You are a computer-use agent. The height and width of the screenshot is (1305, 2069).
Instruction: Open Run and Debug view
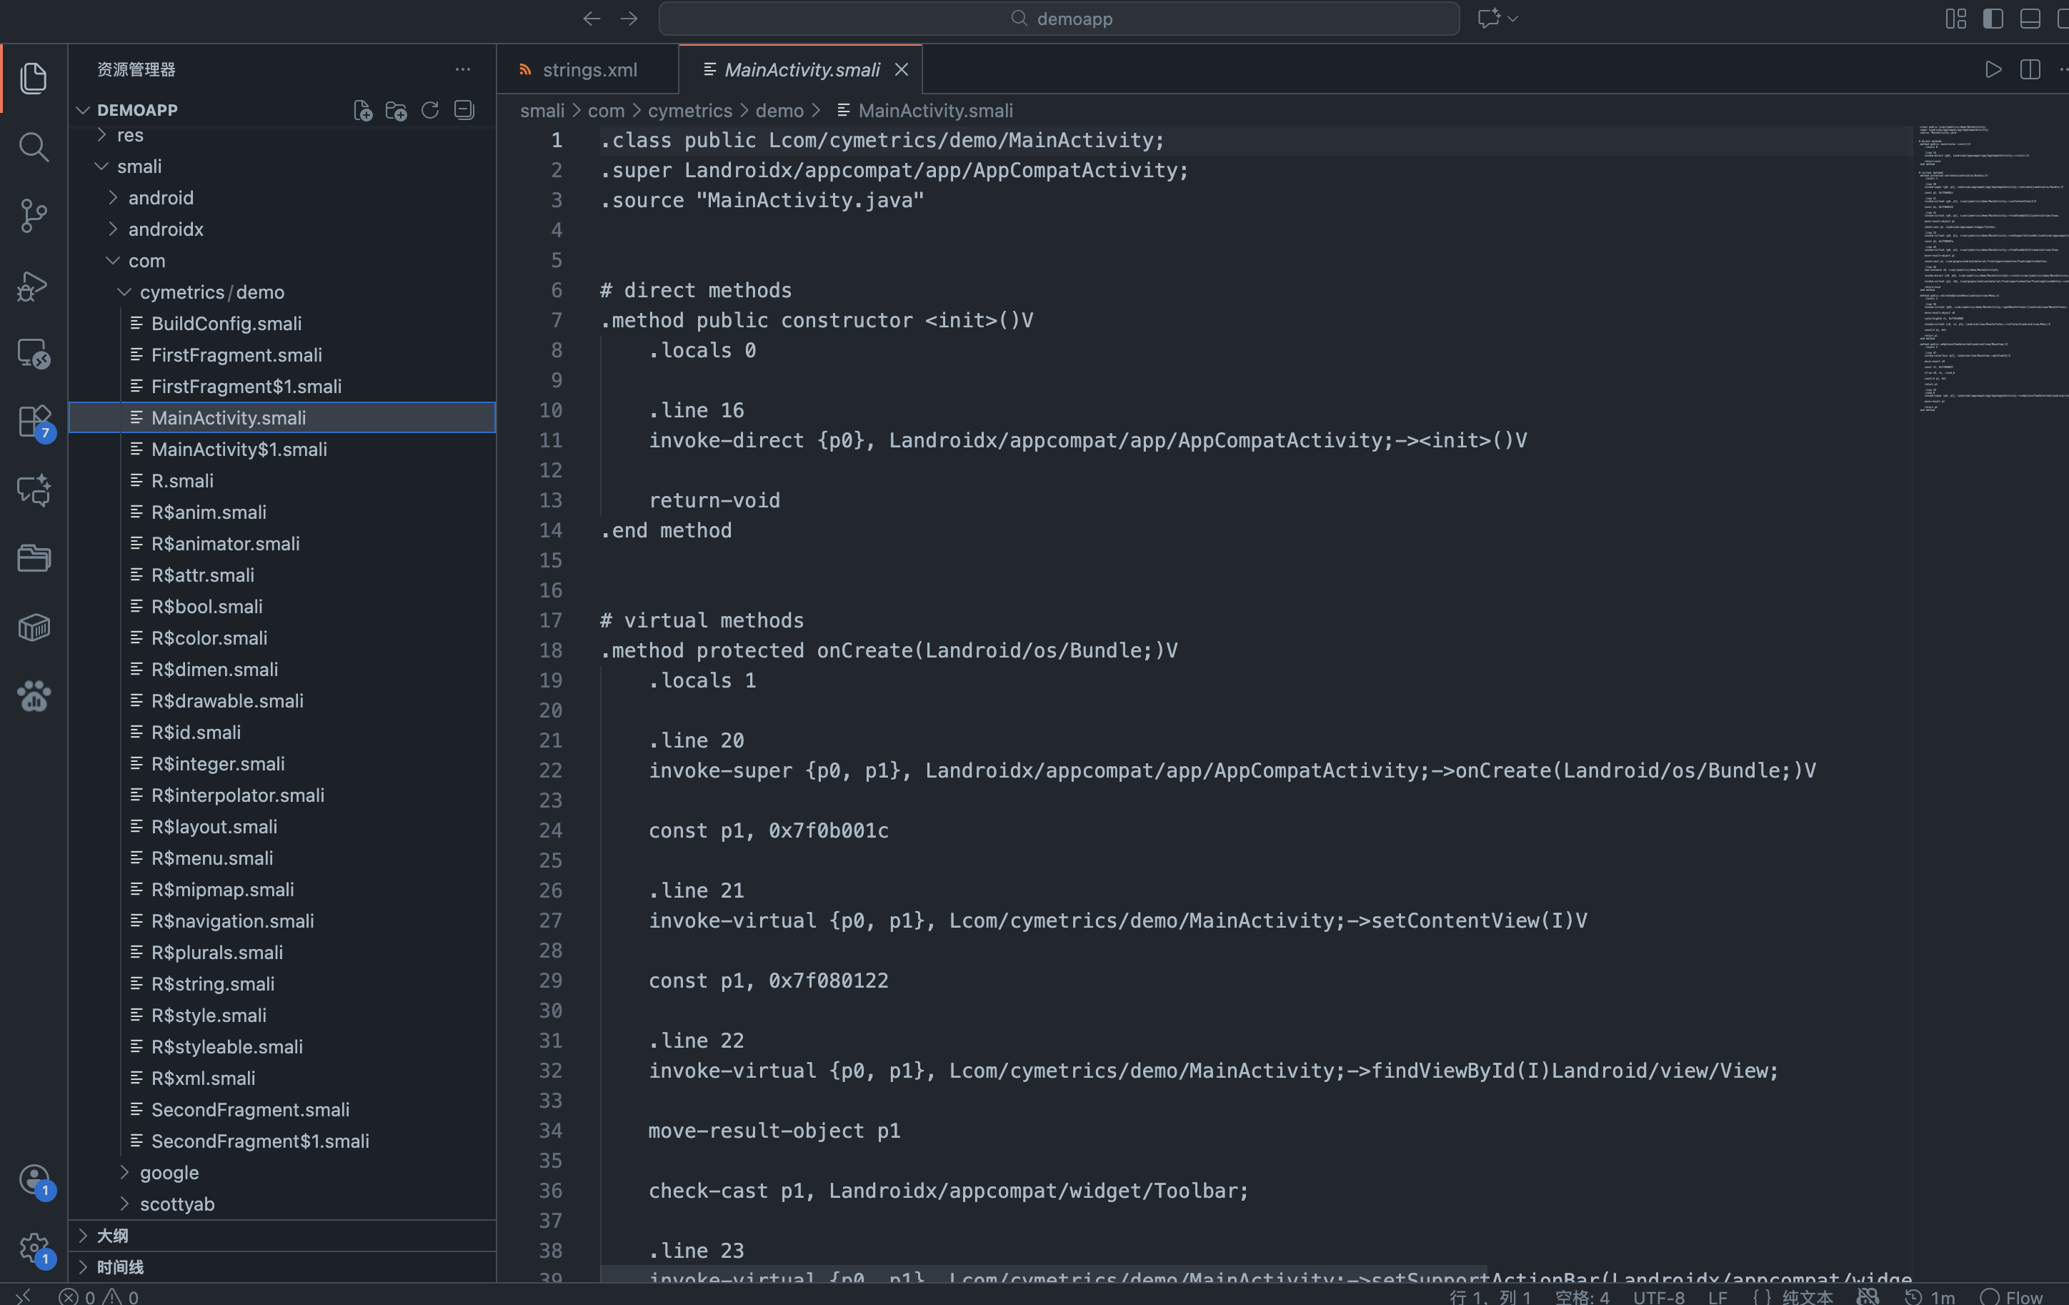coord(34,285)
